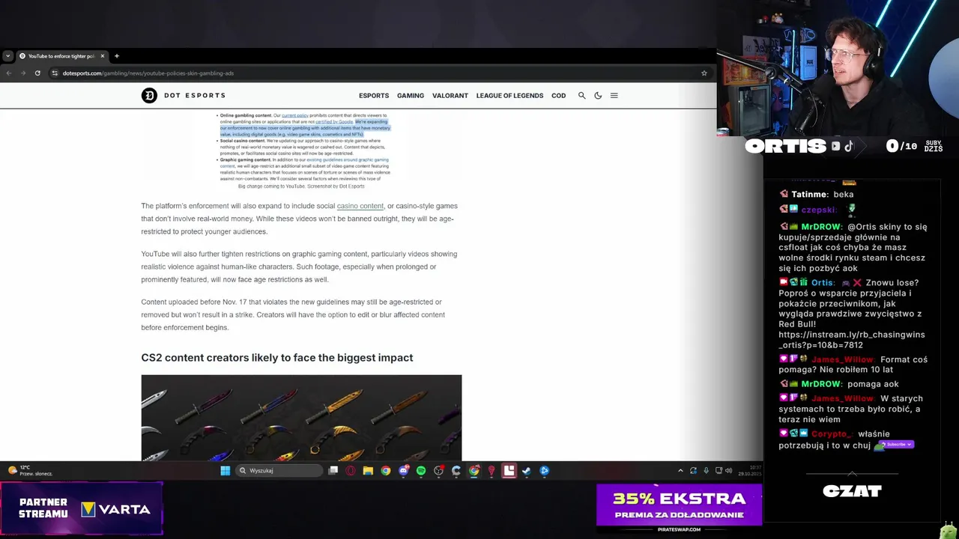This screenshot has height=539, width=959.
Task: Open Discord from the taskbar
Action: pyautogui.click(x=404, y=471)
